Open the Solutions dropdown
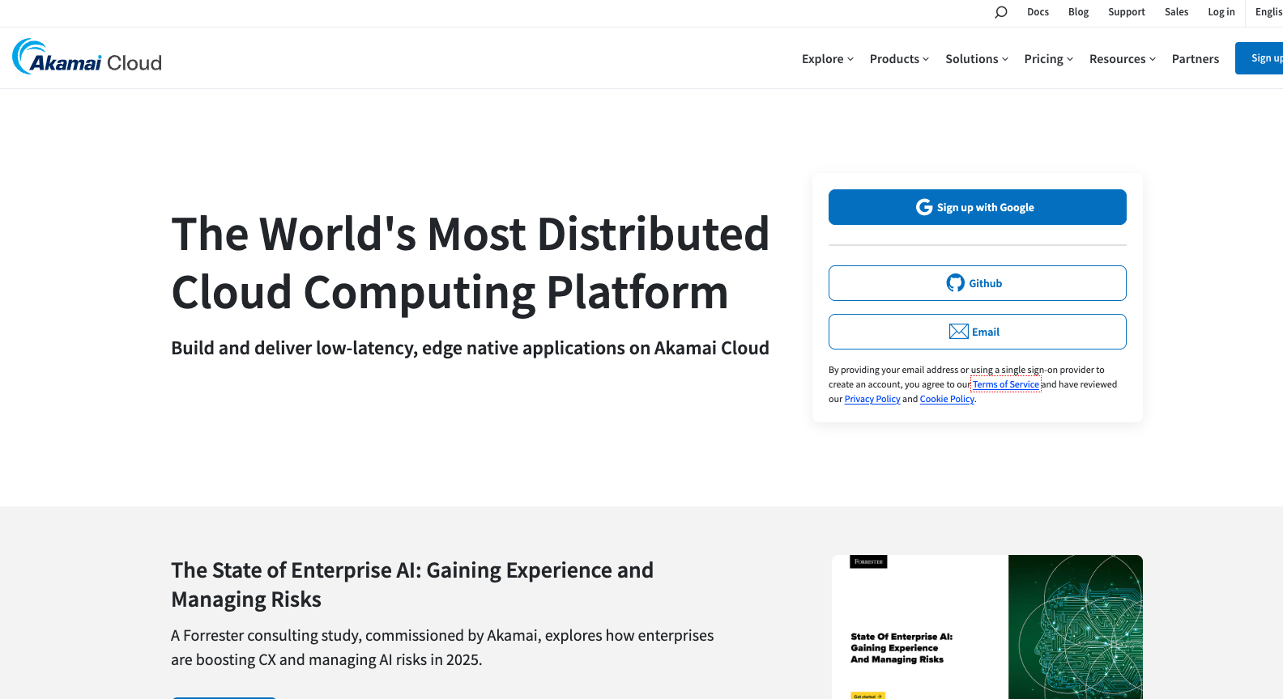The width and height of the screenshot is (1283, 699). coord(977,59)
